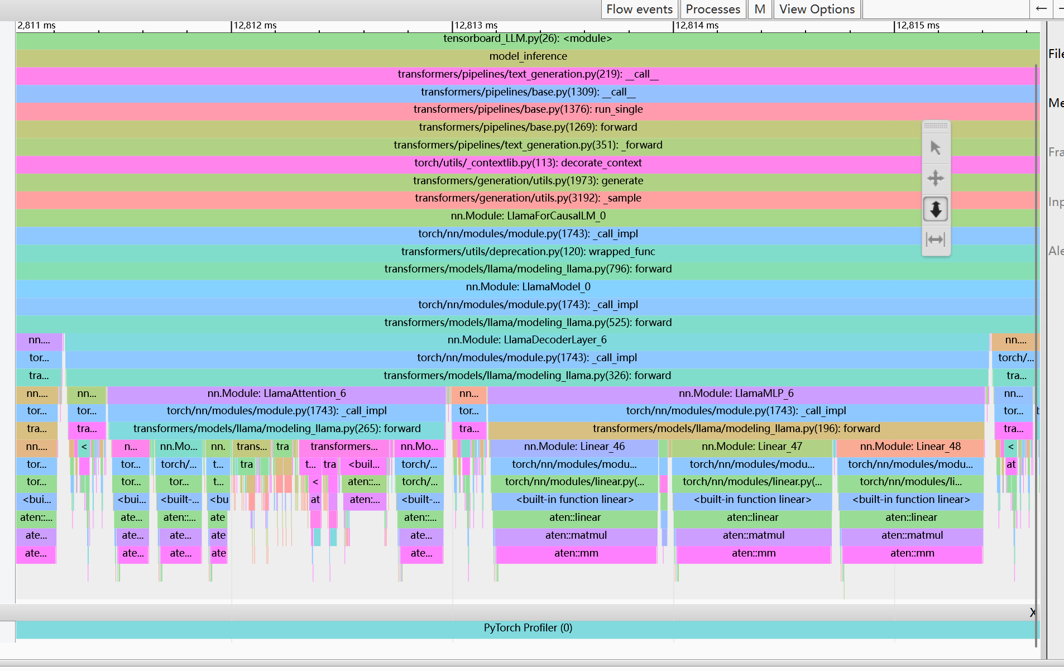The image size is (1064, 671).
Task: Open the Input Latency side tab
Action: [x=1056, y=202]
